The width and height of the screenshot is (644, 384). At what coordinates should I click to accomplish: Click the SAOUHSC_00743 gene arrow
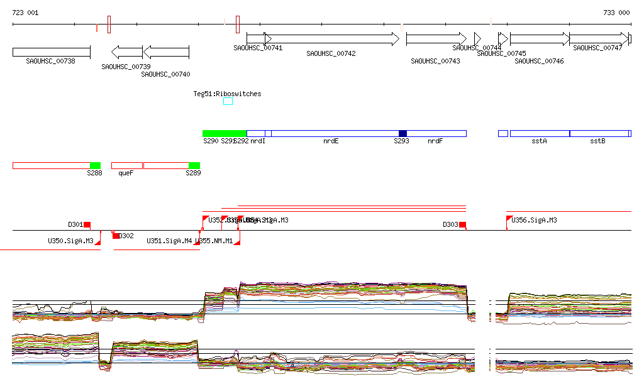point(436,39)
